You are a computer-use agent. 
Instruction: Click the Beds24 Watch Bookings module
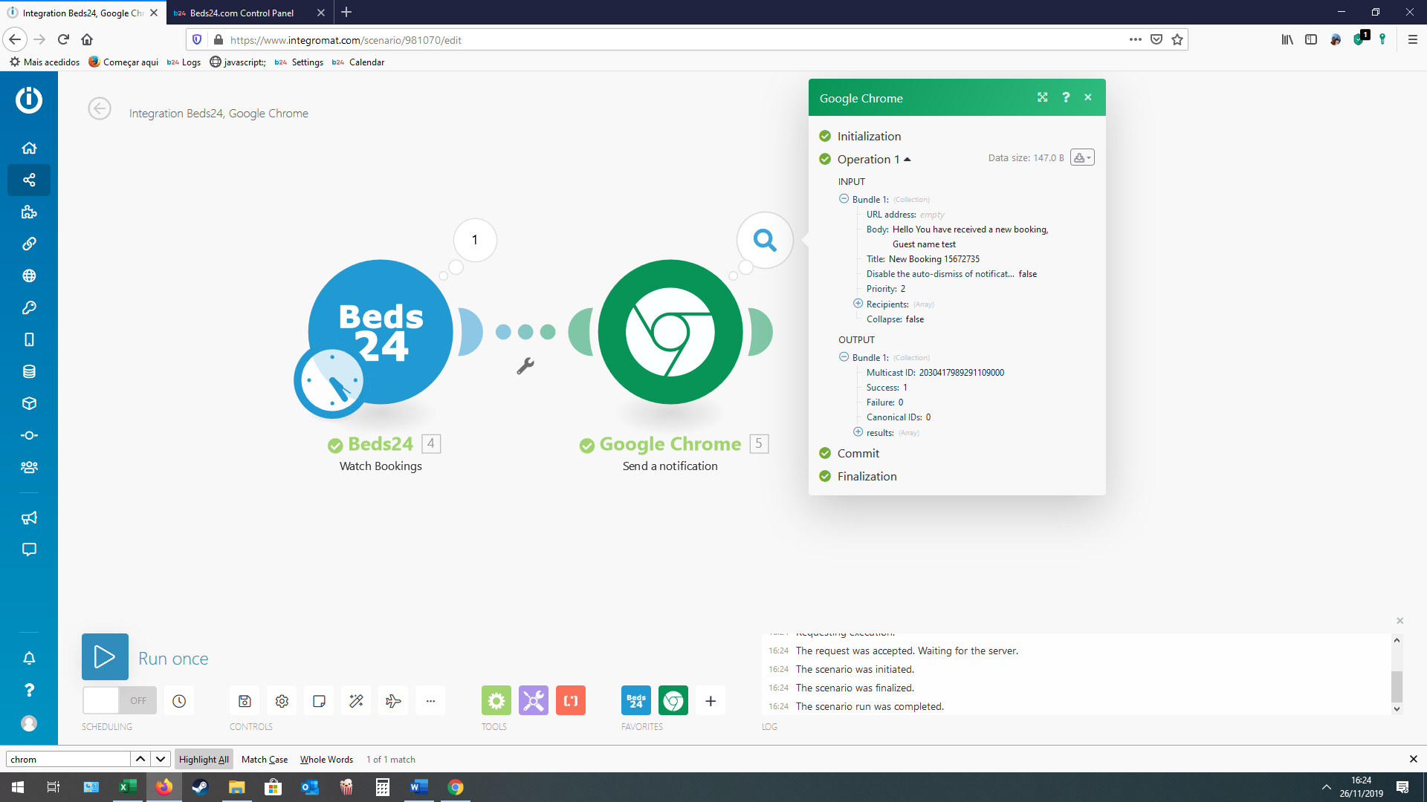coord(380,332)
